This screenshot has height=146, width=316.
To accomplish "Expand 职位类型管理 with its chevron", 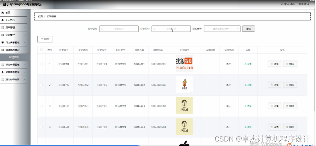I will click(x=25, y=79).
